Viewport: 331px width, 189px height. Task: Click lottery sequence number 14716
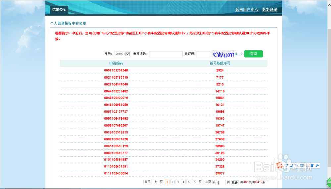coord(220,91)
